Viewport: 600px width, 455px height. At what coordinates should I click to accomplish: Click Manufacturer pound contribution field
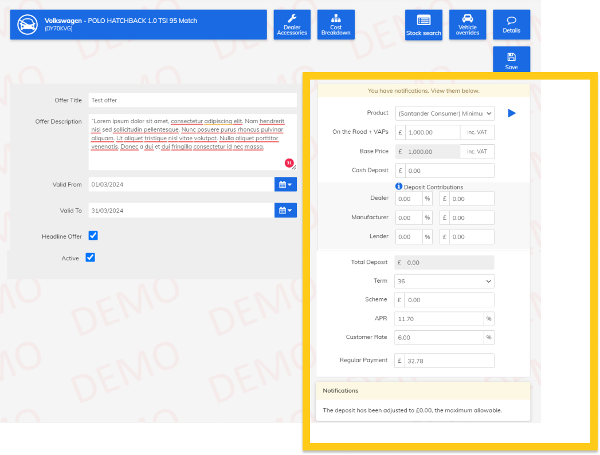coord(472,217)
